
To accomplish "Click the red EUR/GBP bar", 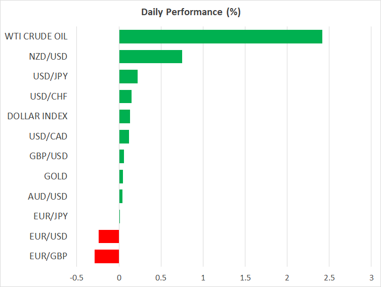I will 107,256.
